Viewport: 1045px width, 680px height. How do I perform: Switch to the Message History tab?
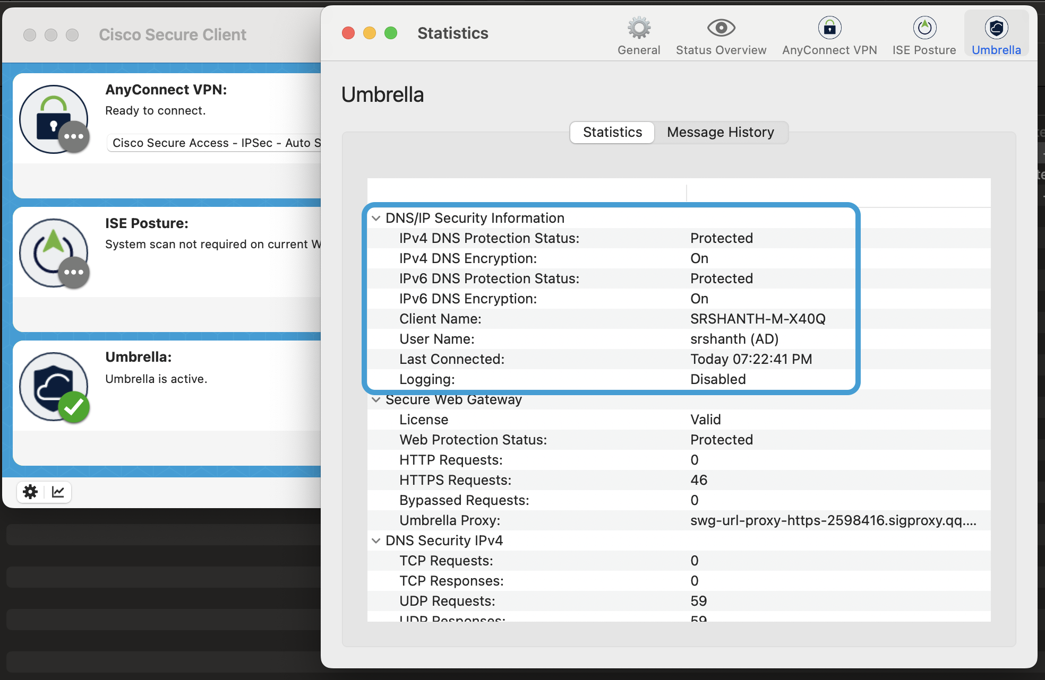721,132
